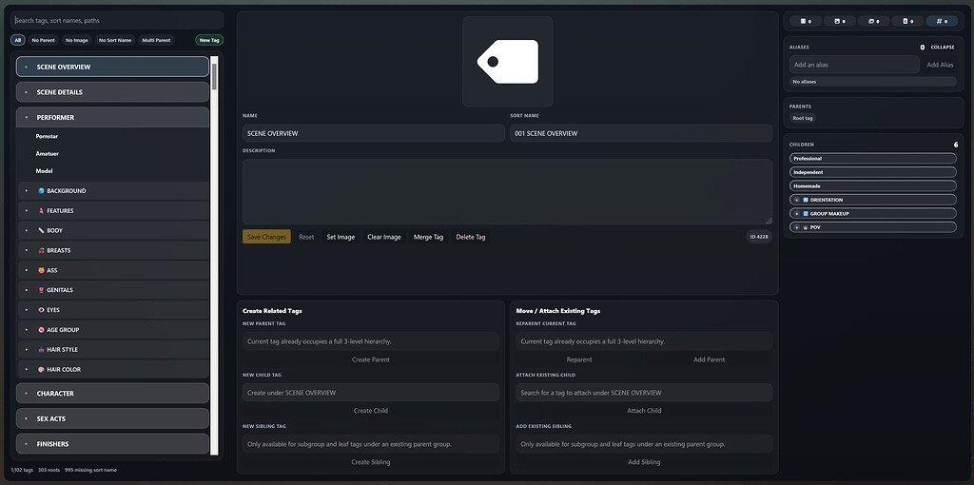Viewport: 974px width, 485px height.
Task: Click the eye icon beside EYES
Action: pos(41,310)
